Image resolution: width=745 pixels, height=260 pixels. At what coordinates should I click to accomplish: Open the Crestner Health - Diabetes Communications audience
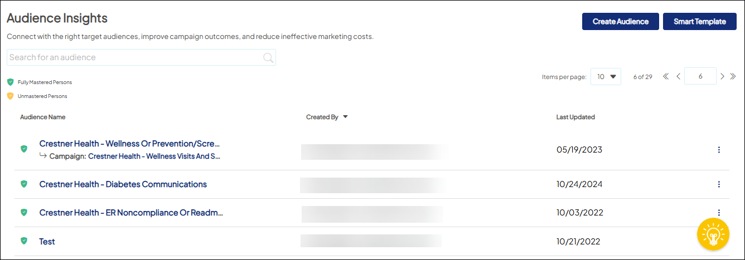pos(123,184)
